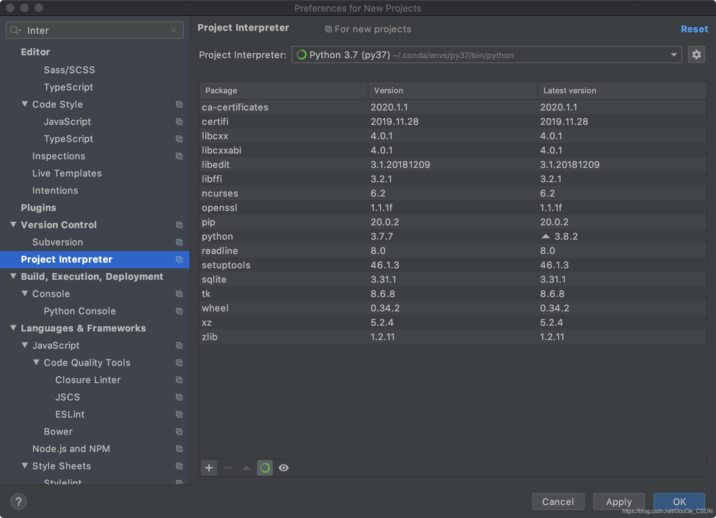Viewport: 716px width, 518px height.
Task: Select the readline package row
Action: click(453, 251)
